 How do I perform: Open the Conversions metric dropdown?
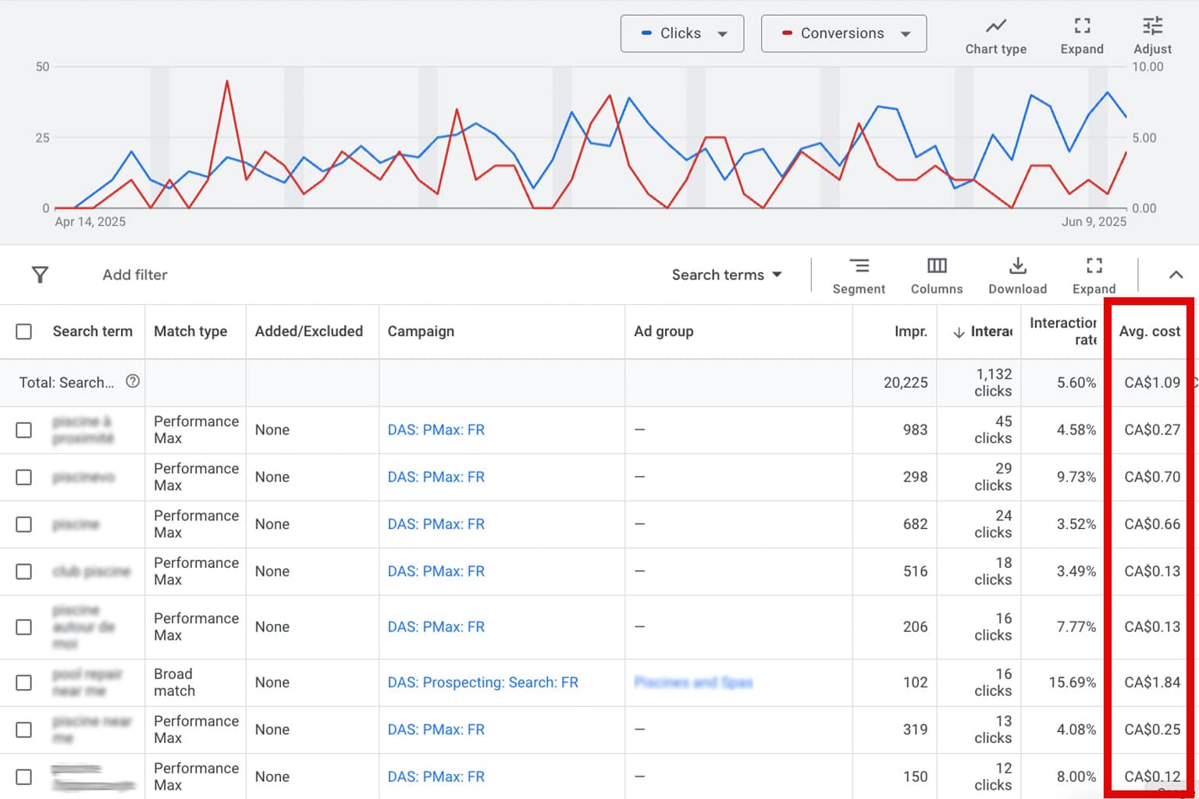coord(844,34)
